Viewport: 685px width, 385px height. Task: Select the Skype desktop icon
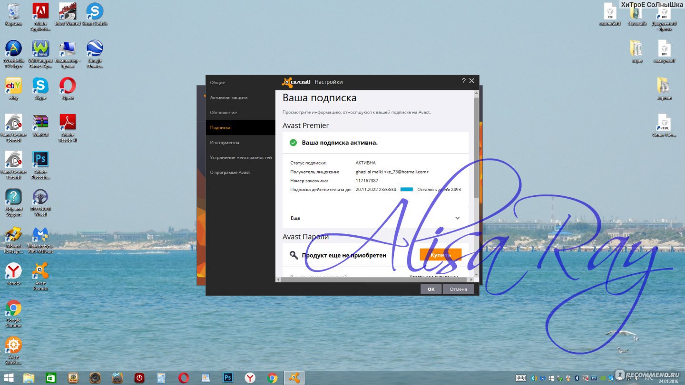[40, 88]
